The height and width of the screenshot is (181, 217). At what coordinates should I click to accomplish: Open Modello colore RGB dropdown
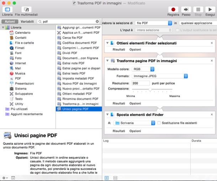[x=143, y=69]
